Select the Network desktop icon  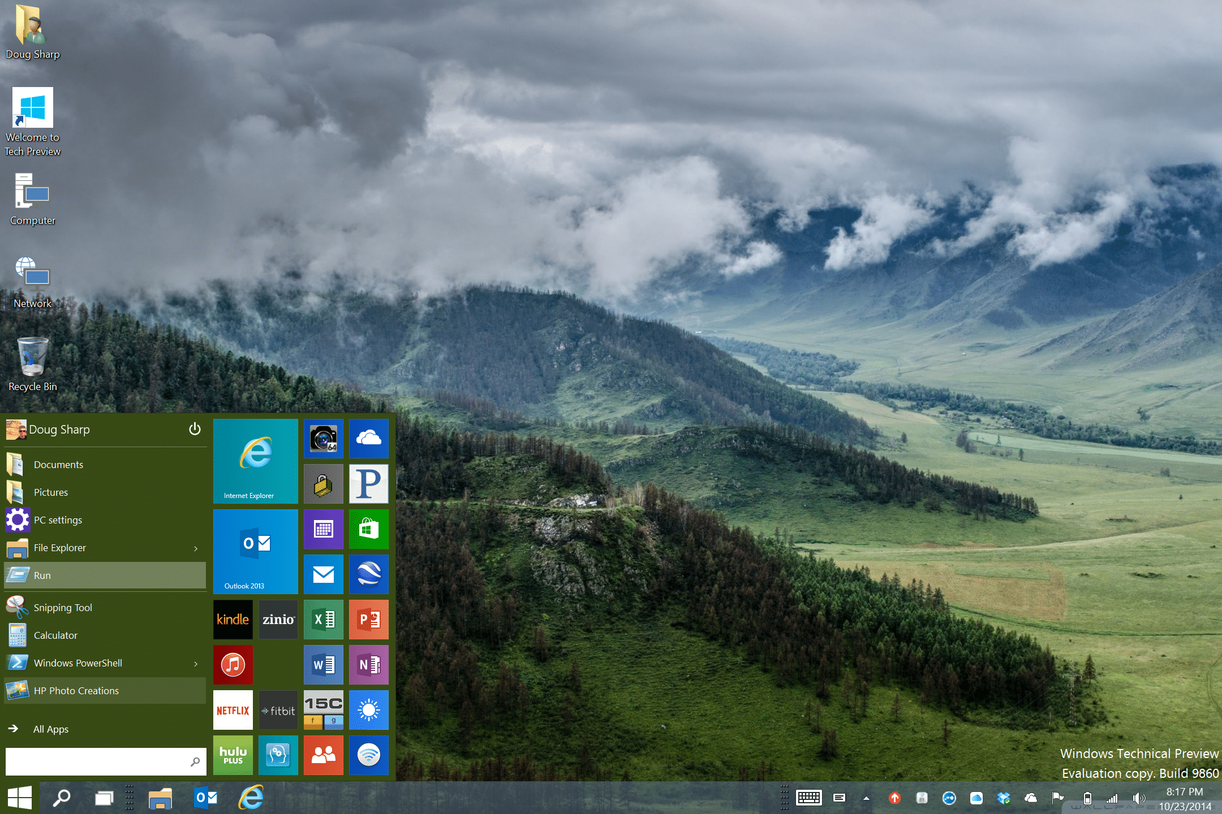pyautogui.click(x=33, y=282)
